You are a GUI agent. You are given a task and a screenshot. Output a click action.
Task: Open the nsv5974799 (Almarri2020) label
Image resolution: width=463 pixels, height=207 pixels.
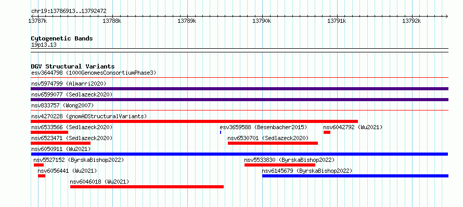(69, 84)
